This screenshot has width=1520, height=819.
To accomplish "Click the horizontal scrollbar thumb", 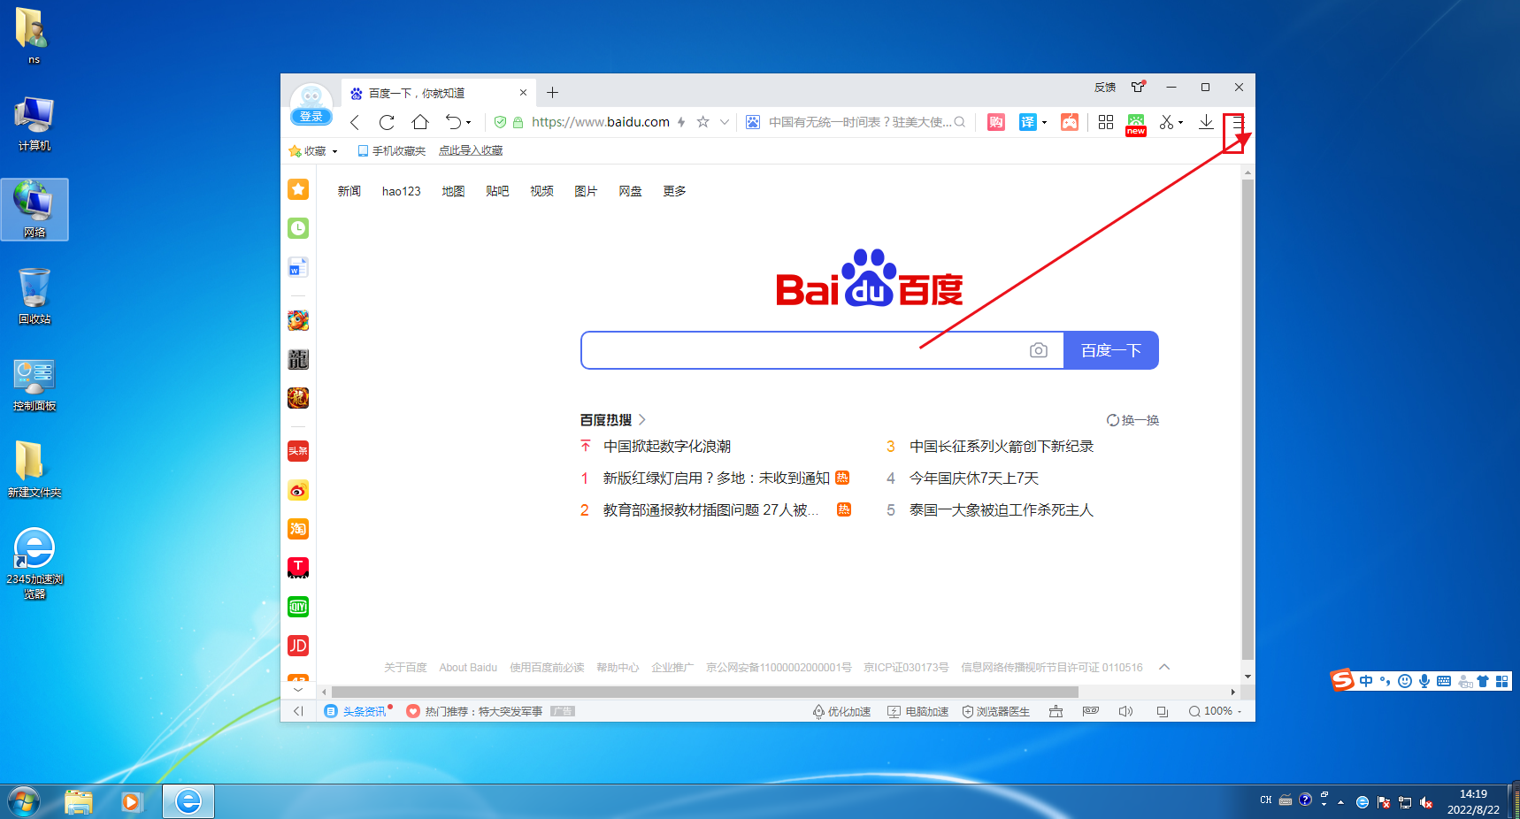I will click(x=704, y=693).
